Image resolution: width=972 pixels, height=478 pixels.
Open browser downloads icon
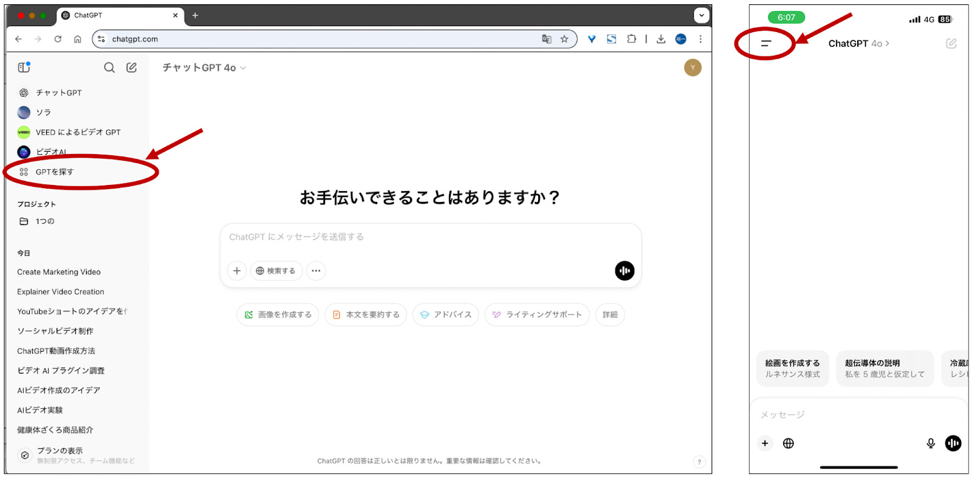pos(661,39)
